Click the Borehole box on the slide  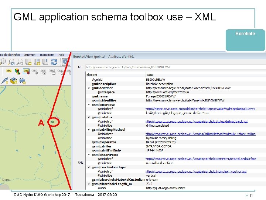245,40
